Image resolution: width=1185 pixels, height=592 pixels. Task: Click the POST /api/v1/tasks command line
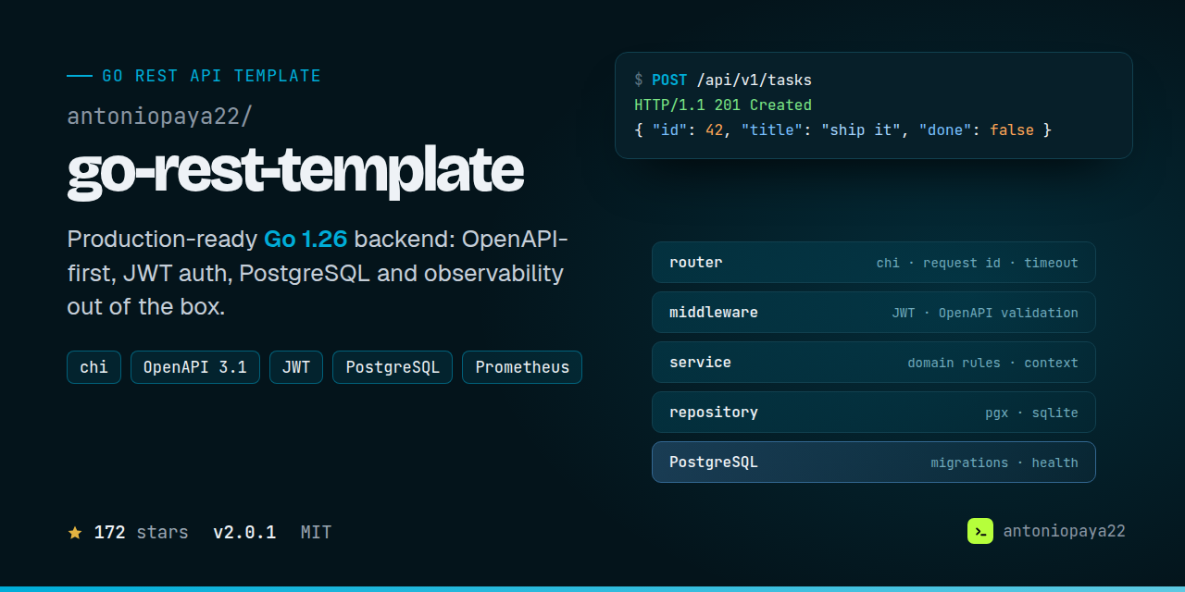tap(723, 80)
